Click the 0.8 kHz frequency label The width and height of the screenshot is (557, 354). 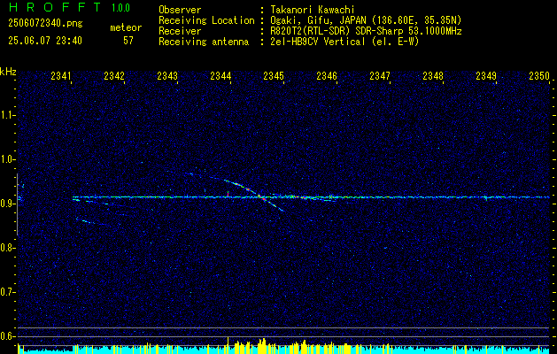tap(8, 248)
